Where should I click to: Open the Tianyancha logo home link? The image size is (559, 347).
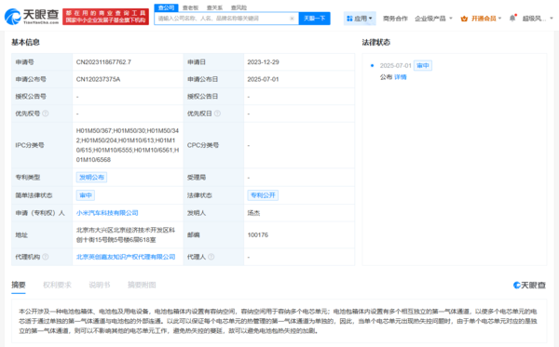click(x=32, y=17)
